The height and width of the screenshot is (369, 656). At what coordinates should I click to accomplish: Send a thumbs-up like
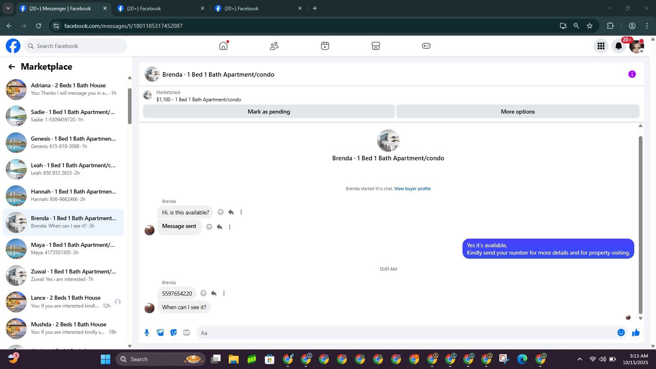636,333
